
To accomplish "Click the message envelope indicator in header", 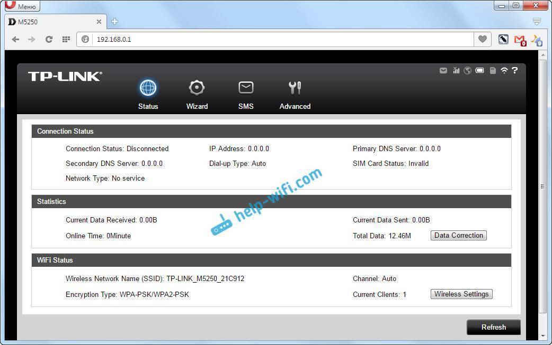I will [x=443, y=71].
